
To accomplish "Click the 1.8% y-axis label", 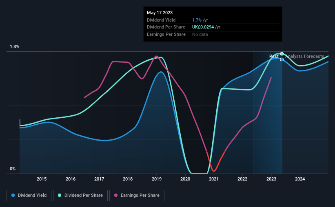I will pyautogui.click(x=15, y=46).
